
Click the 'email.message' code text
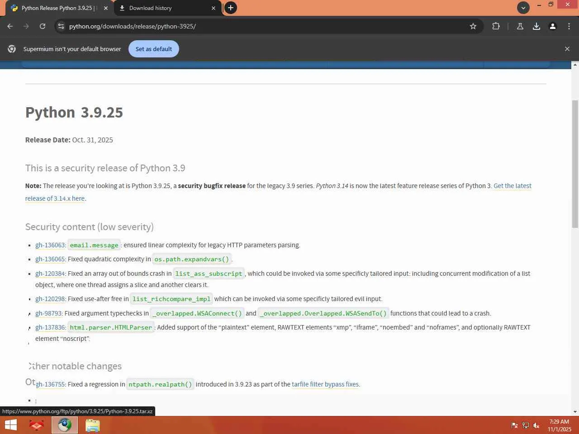pyautogui.click(x=94, y=245)
